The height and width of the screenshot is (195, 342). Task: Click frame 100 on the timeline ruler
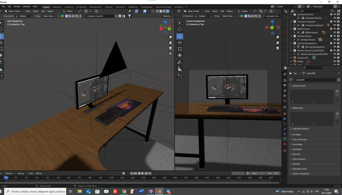112,177
